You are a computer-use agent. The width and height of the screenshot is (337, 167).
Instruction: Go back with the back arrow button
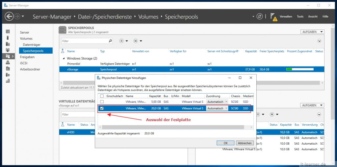[9, 16]
